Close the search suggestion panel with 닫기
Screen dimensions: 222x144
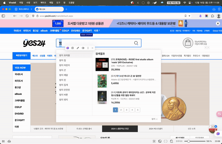(155, 119)
